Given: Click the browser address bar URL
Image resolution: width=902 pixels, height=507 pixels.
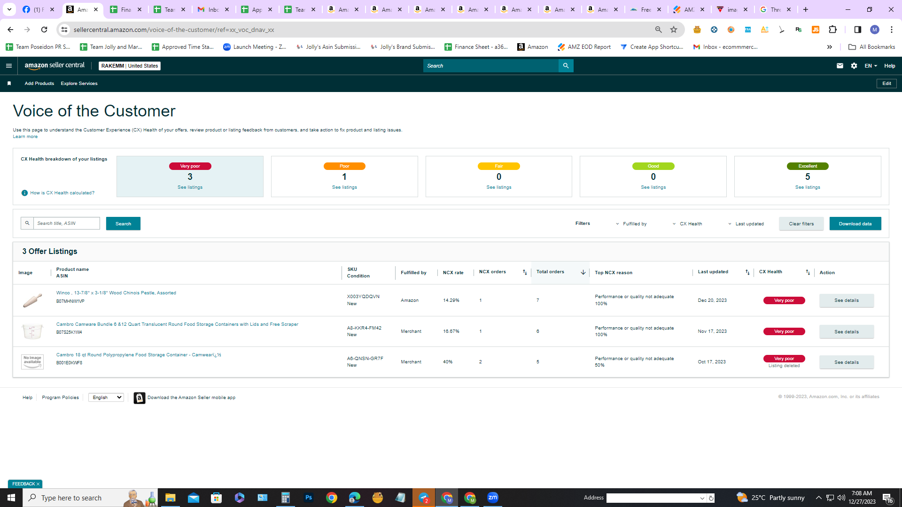Looking at the screenshot, I should point(174,30).
